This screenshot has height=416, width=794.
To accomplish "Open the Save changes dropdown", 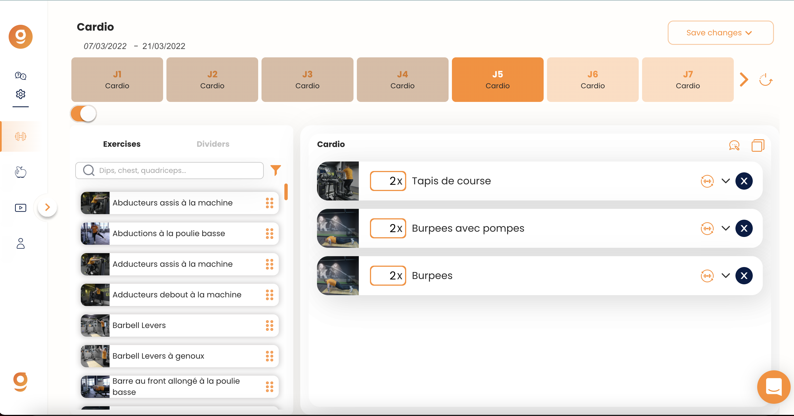I will pos(720,33).
